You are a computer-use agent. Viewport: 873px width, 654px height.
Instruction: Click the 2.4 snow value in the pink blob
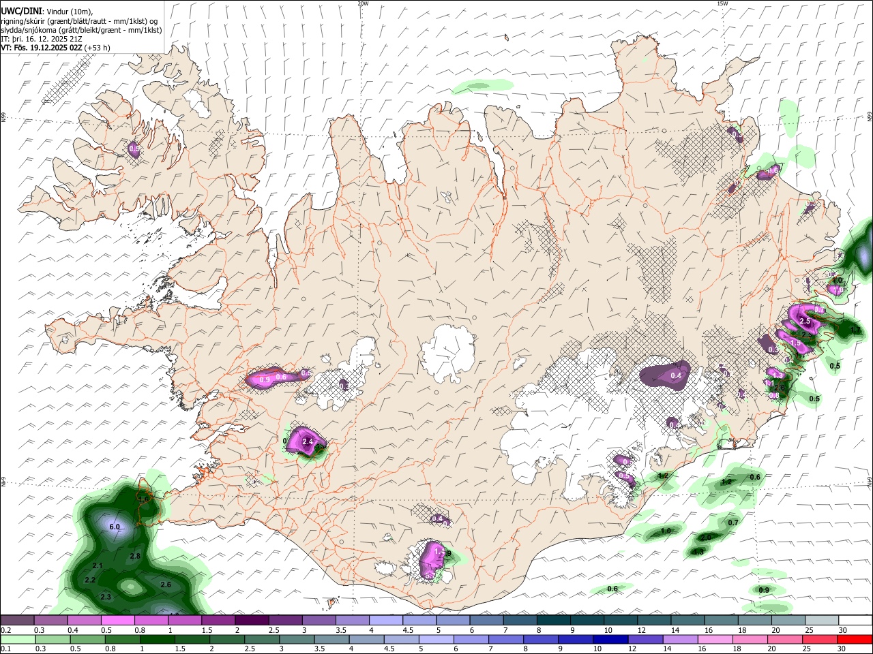(x=307, y=441)
